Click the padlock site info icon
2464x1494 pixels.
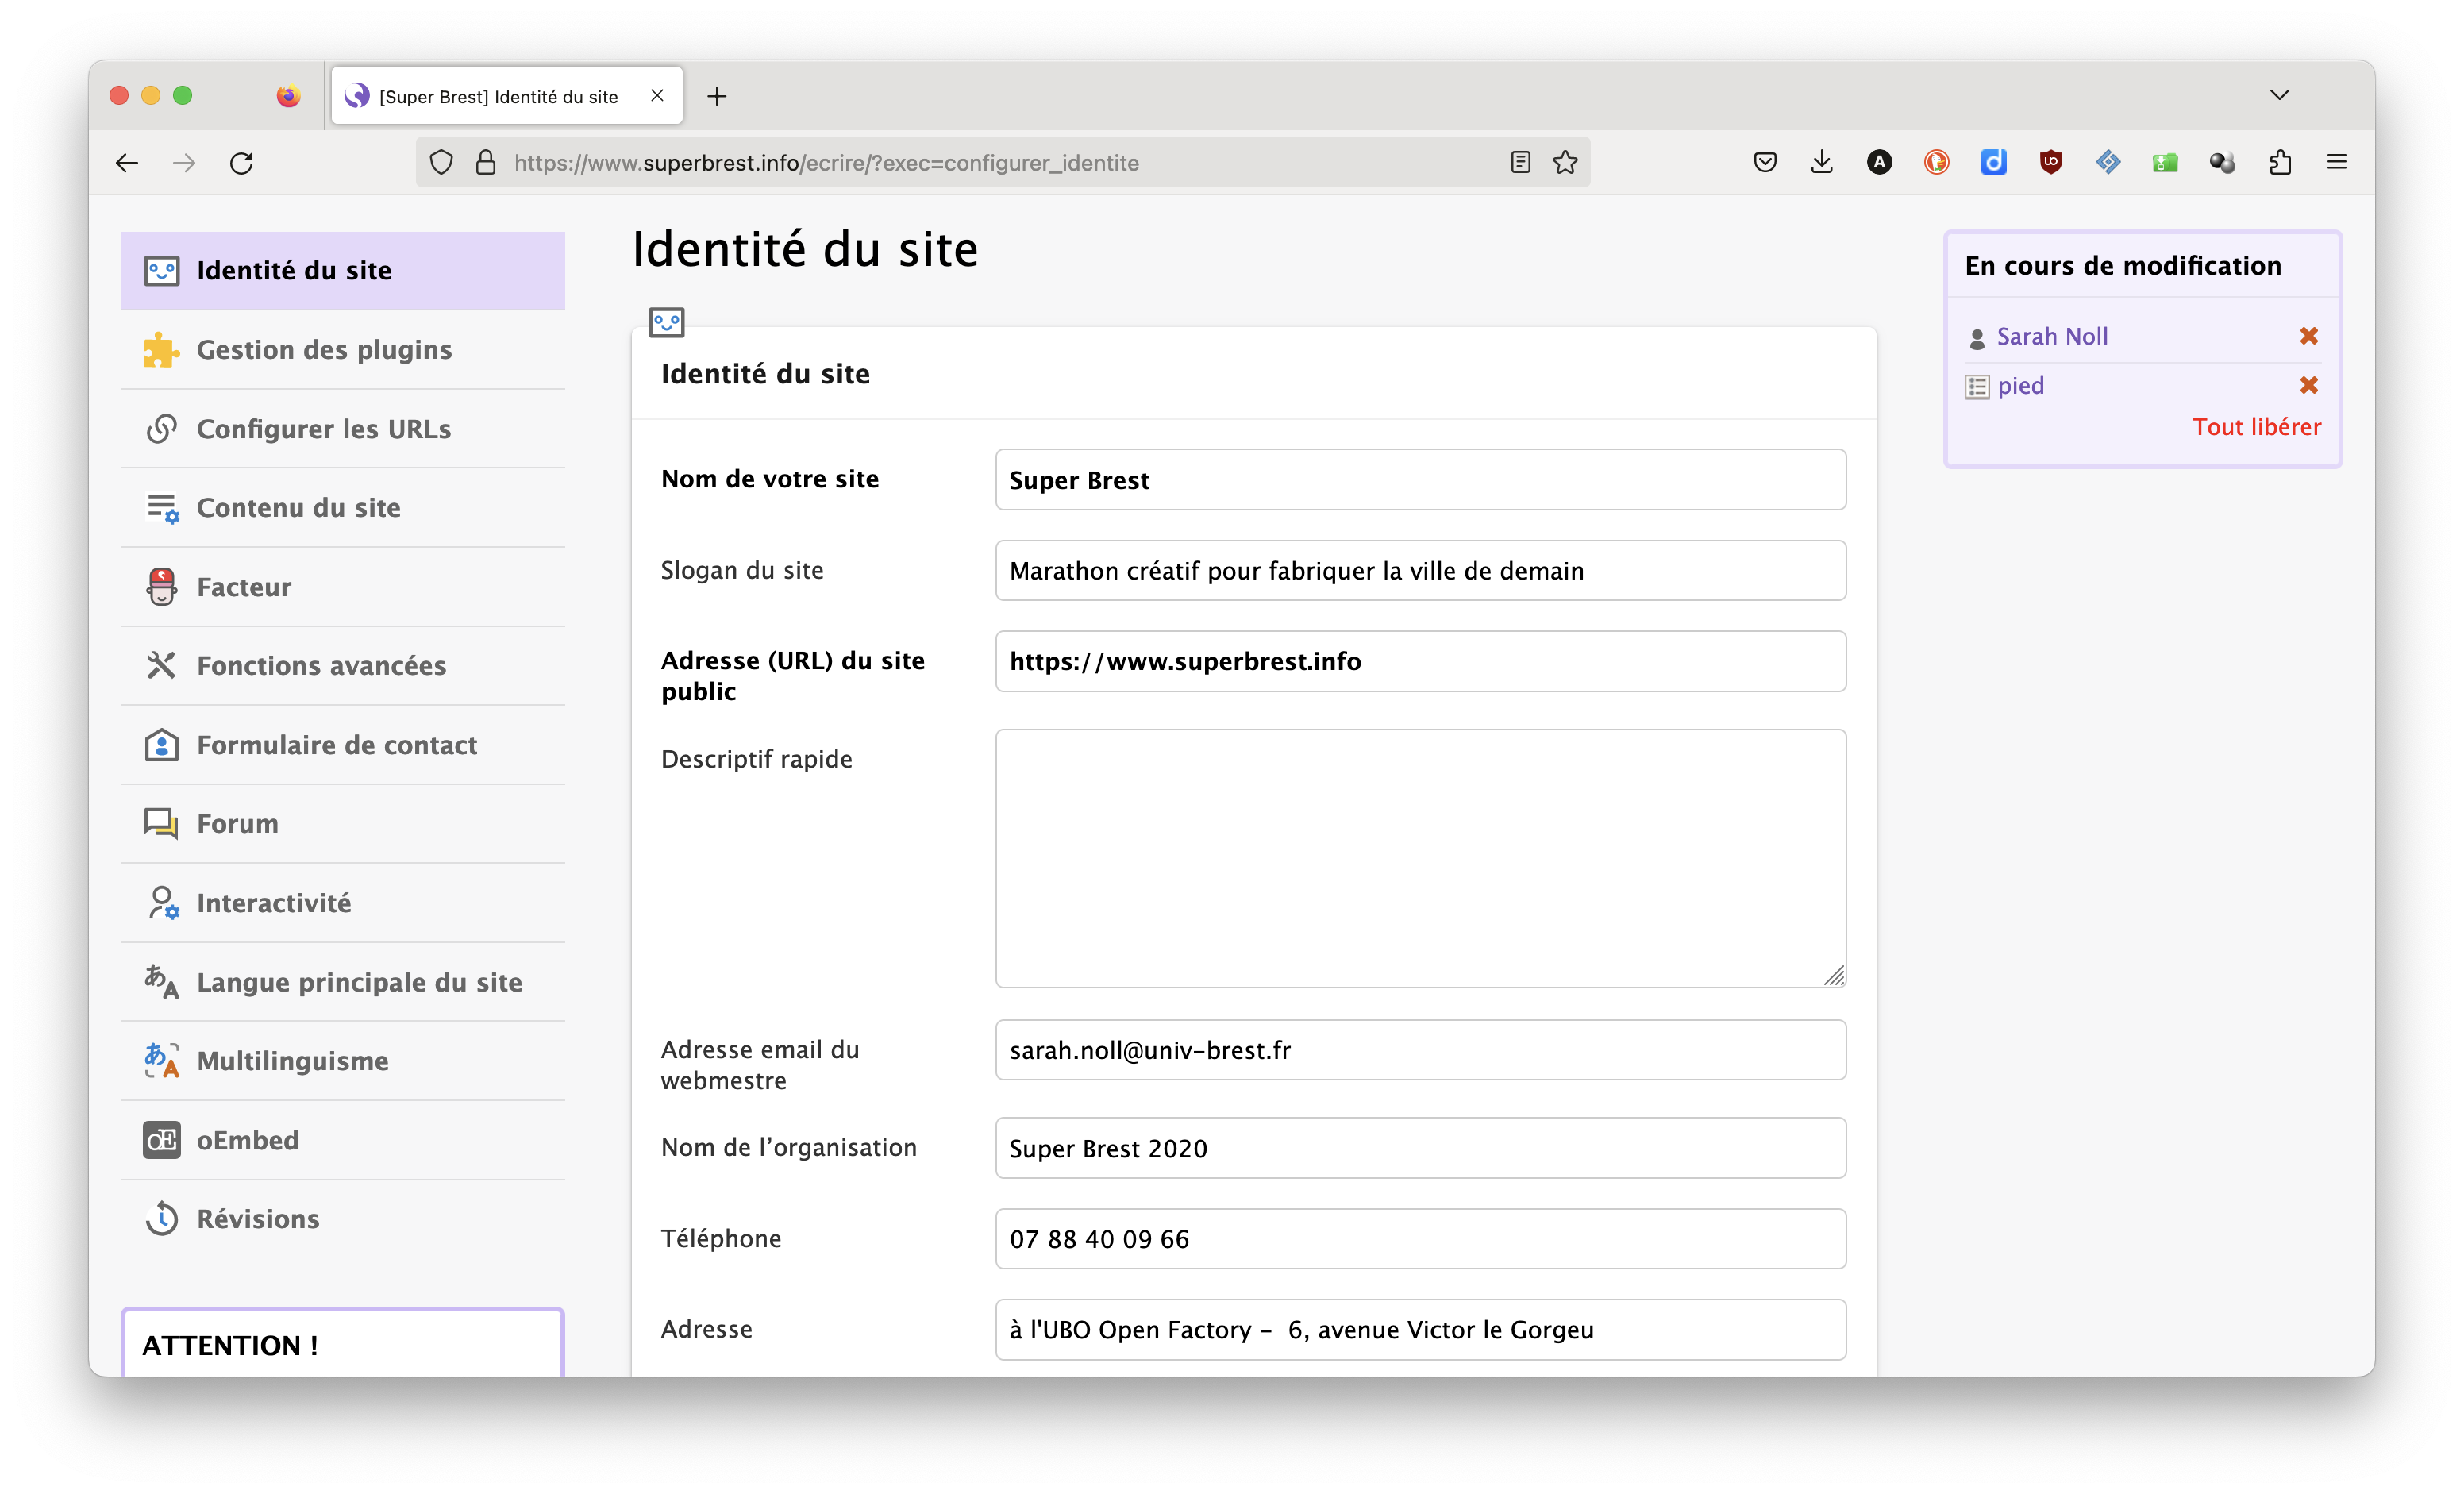[486, 162]
